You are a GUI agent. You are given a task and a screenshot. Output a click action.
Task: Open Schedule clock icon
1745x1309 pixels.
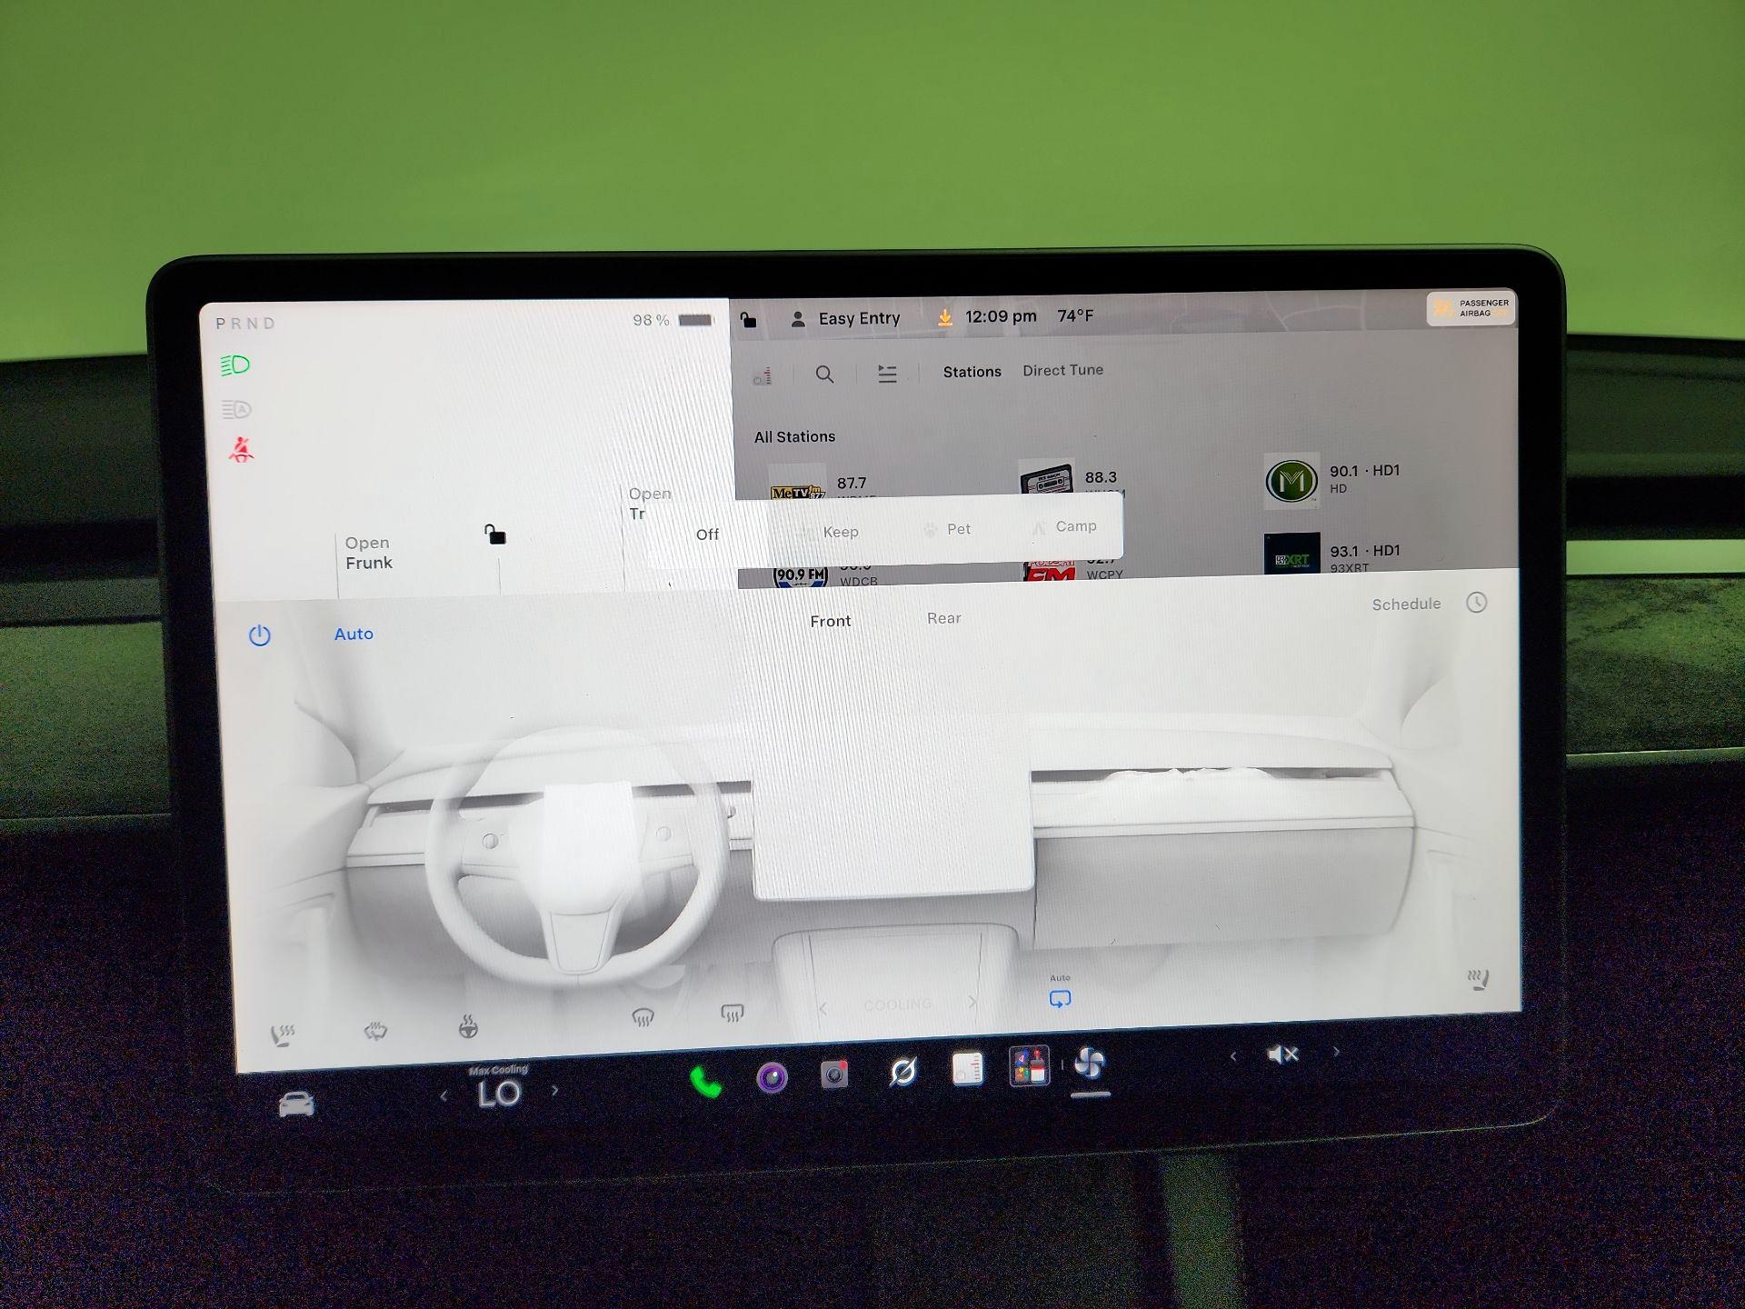tap(1476, 603)
